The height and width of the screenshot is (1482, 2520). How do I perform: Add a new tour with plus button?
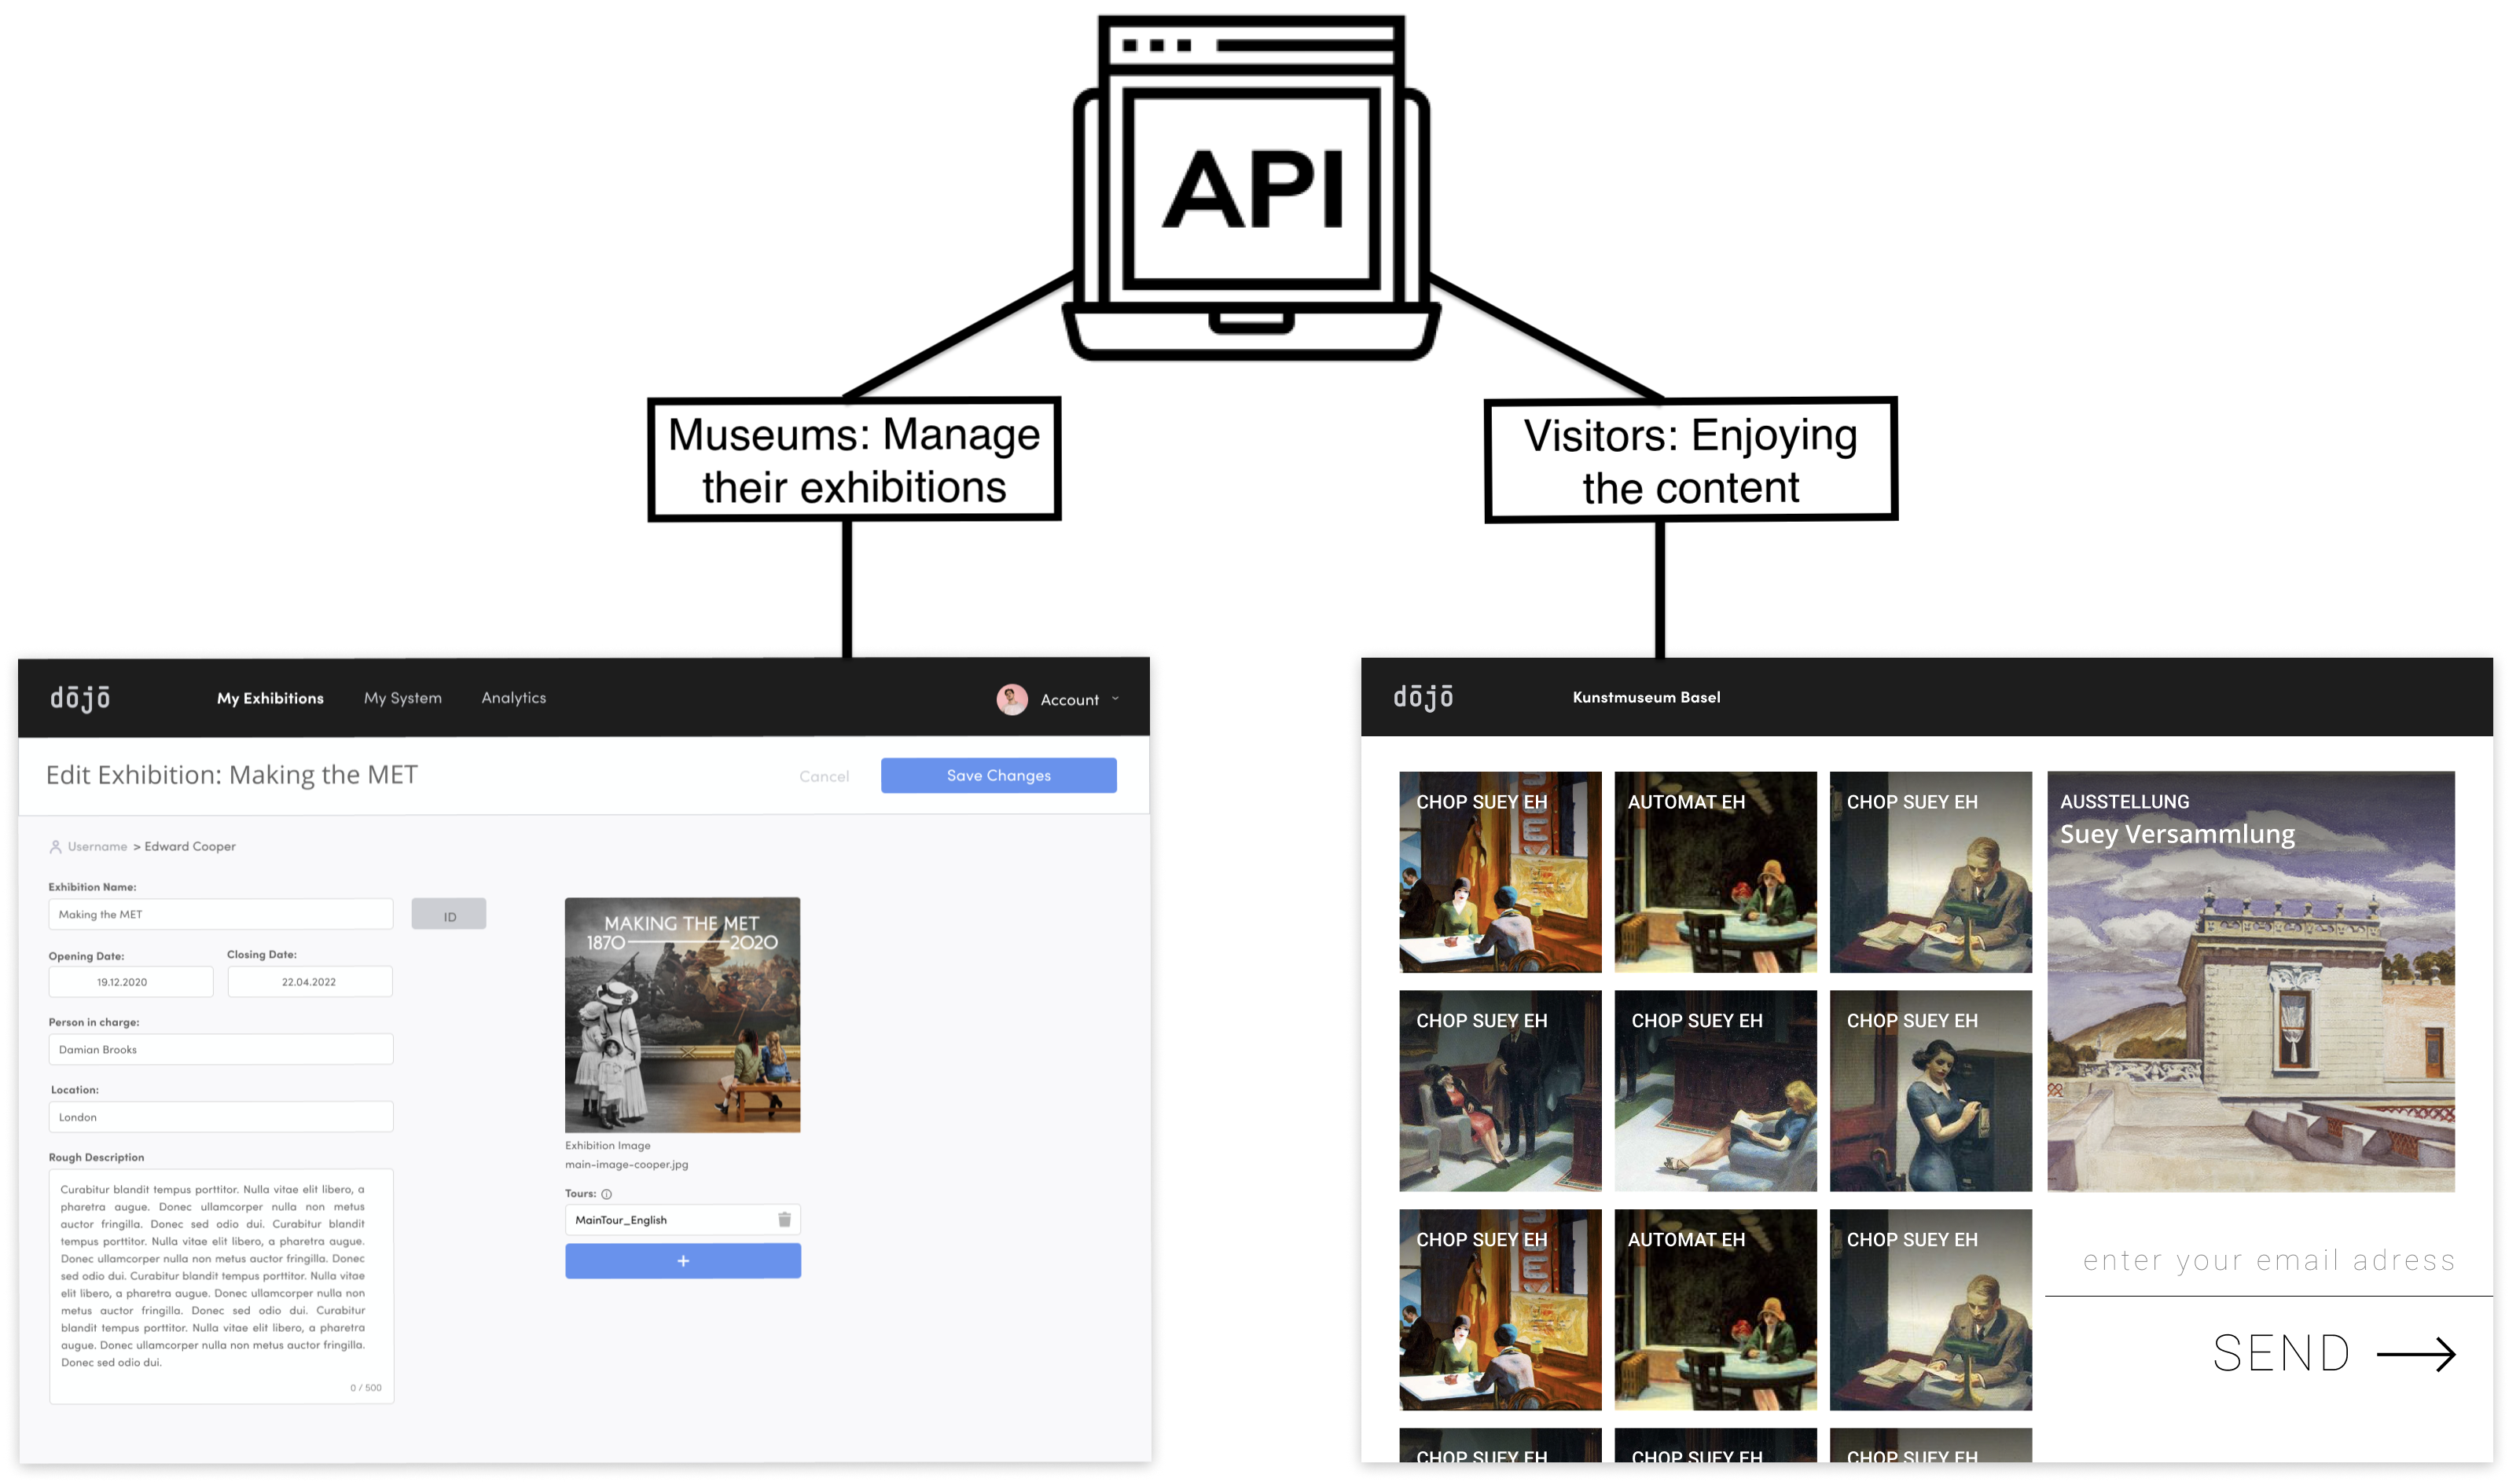coord(683,1260)
